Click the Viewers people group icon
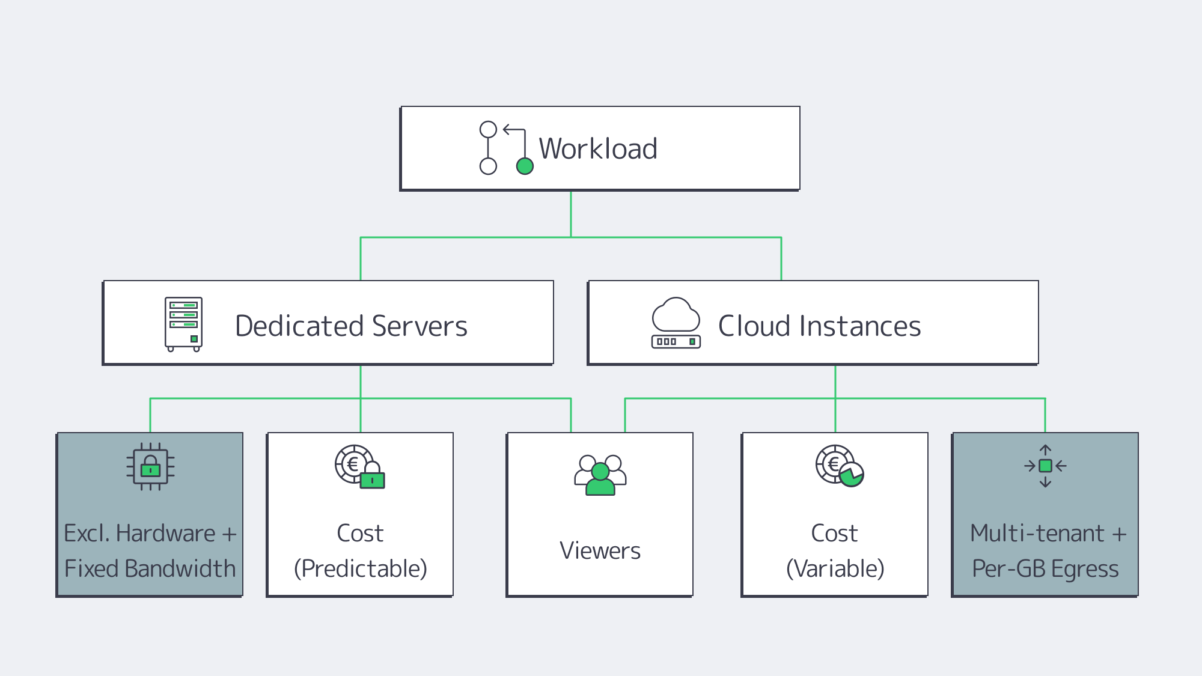 click(600, 475)
